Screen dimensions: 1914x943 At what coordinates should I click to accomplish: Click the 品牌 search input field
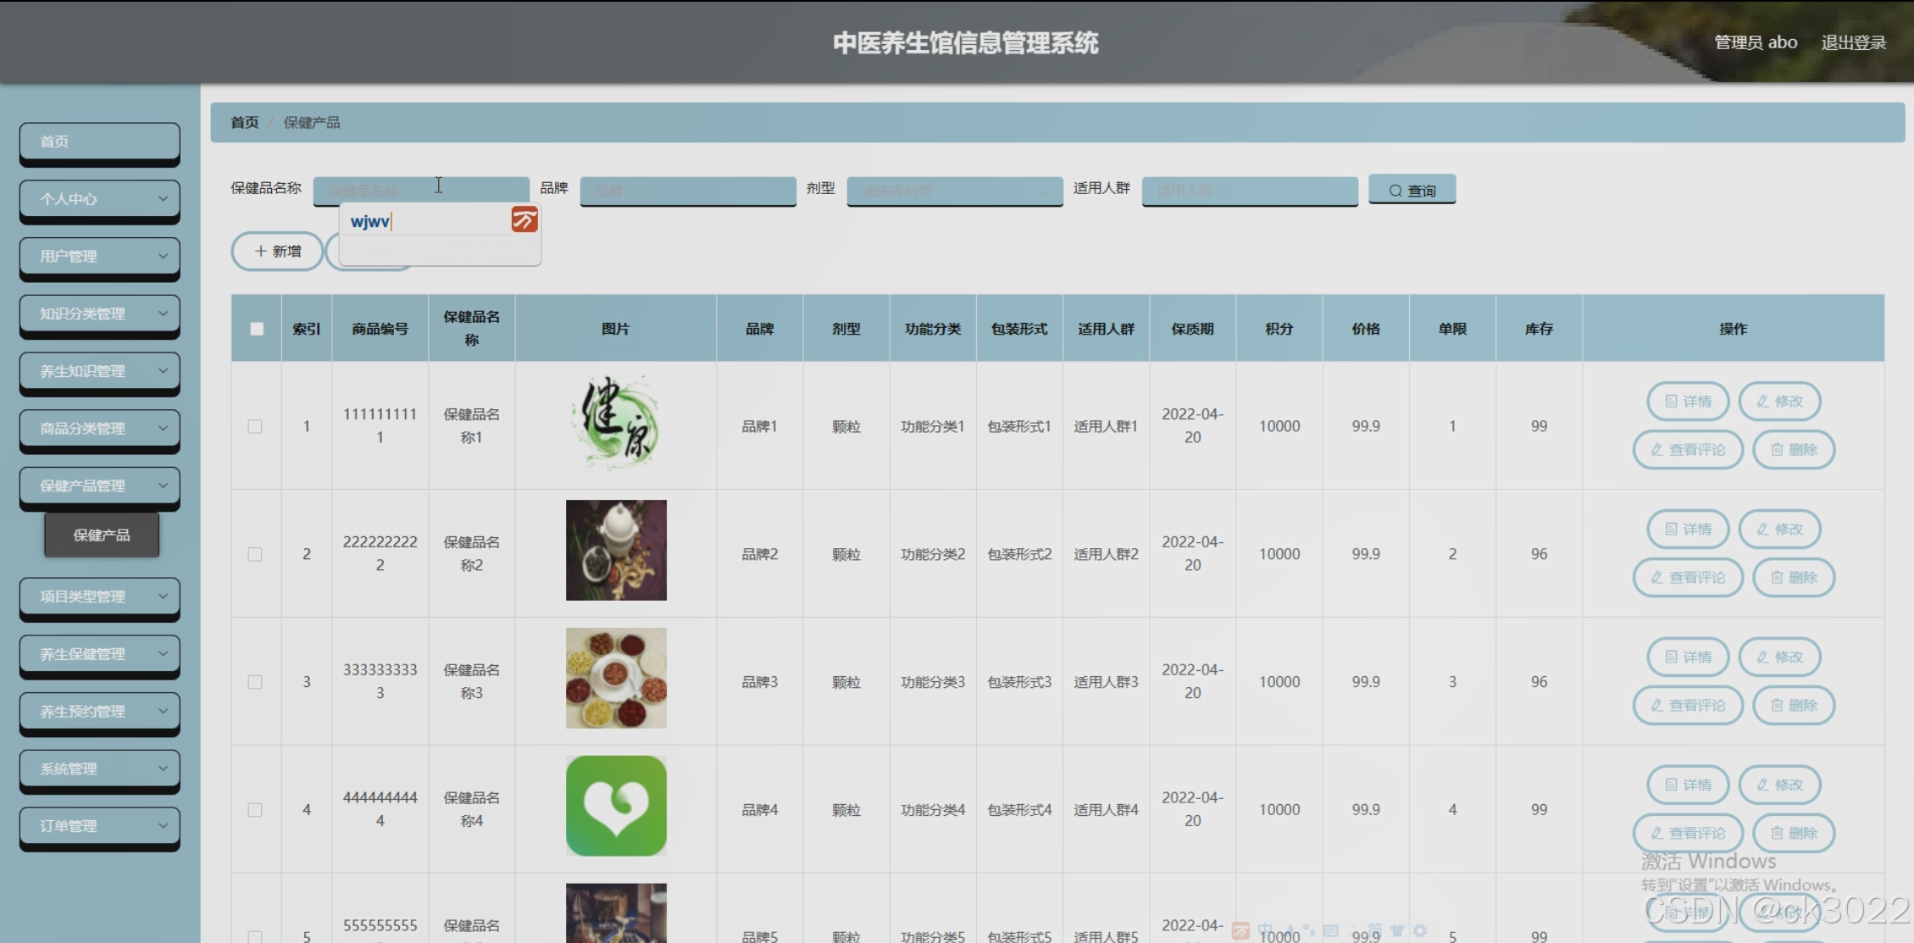(x=687, y=191)
